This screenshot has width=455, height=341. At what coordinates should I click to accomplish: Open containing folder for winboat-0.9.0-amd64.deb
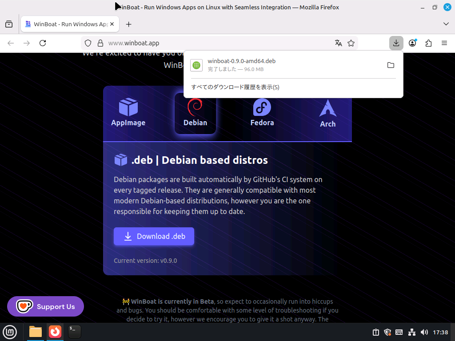391,65
